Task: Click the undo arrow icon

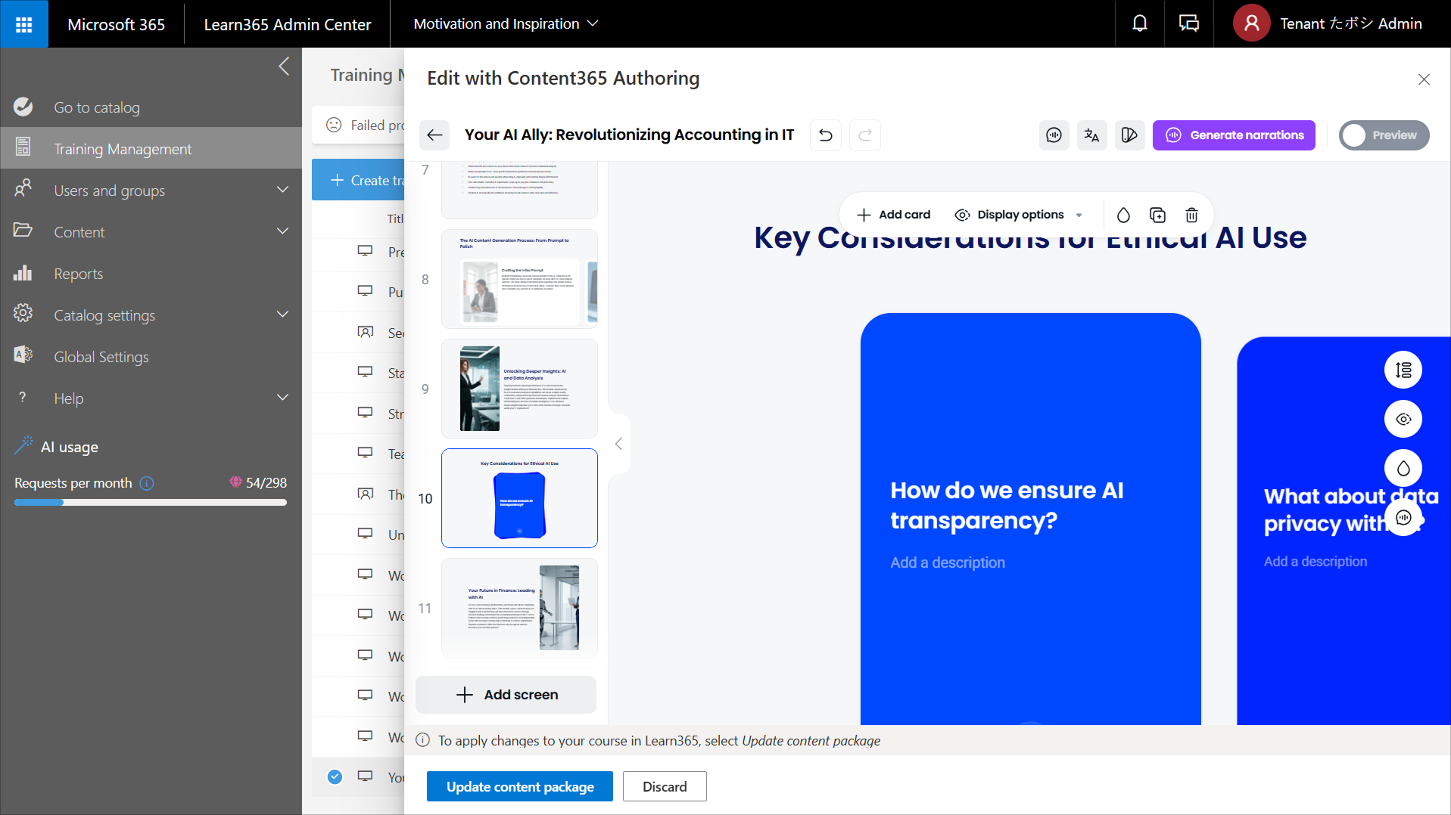Action: (x=825, y=135)
